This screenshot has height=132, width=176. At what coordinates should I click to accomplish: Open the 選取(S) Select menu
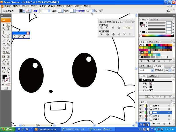click(43, 6)
